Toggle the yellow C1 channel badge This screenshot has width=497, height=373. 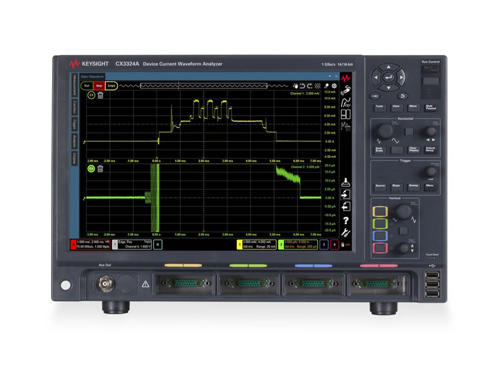coord(91,95)
